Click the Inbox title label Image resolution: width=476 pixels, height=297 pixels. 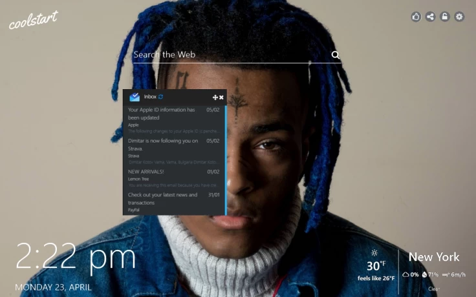(150, 97)
